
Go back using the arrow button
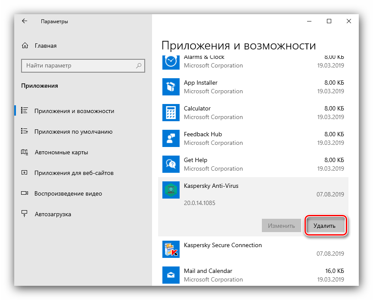coord(25,21)
